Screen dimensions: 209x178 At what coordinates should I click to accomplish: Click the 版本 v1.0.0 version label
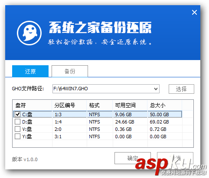[x=25, y=159]
